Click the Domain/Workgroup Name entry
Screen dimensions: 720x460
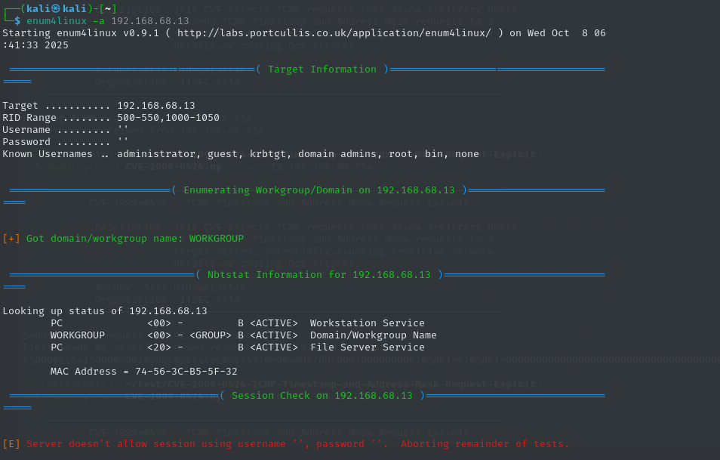374,335
